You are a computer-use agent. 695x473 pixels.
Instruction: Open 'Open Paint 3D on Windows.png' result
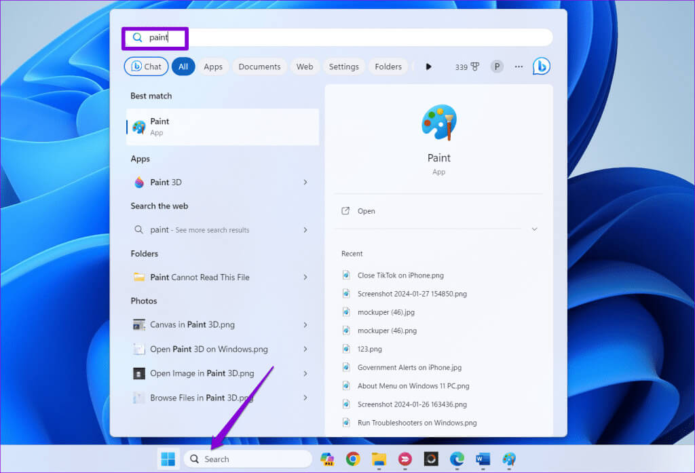tap(223, 349)
